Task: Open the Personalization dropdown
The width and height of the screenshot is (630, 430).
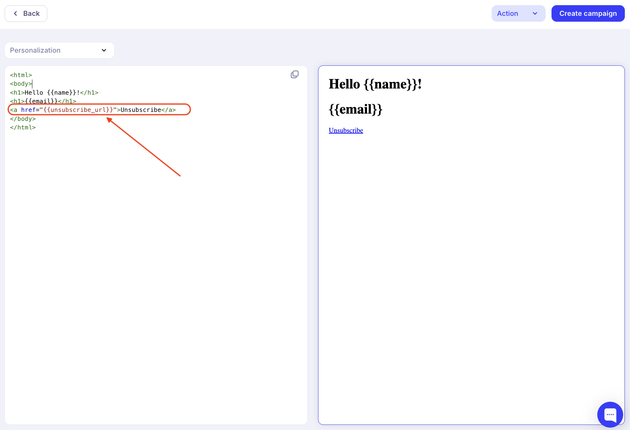Action: pos(59,50)
